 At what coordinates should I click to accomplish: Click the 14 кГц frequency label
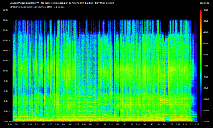[6, 51]
